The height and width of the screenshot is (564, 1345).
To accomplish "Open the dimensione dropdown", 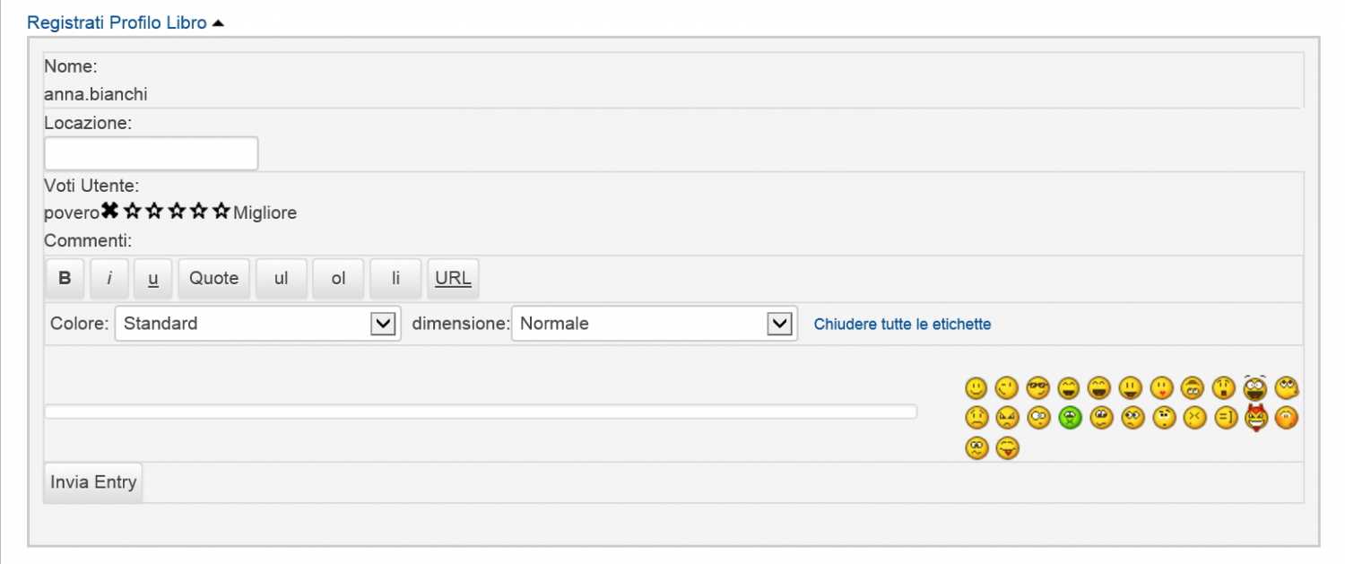I will click(654, 324).
